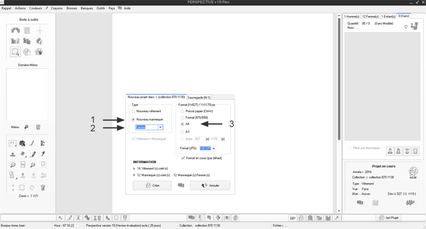Screen dimensions: 426x229
Task: Select the grid tool in Boîte à outils
Action: tap(27, 31)
